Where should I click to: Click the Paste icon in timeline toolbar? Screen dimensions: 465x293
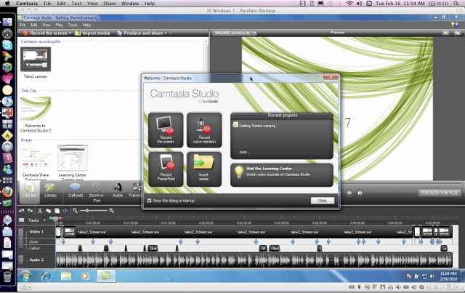pos(57,210)
